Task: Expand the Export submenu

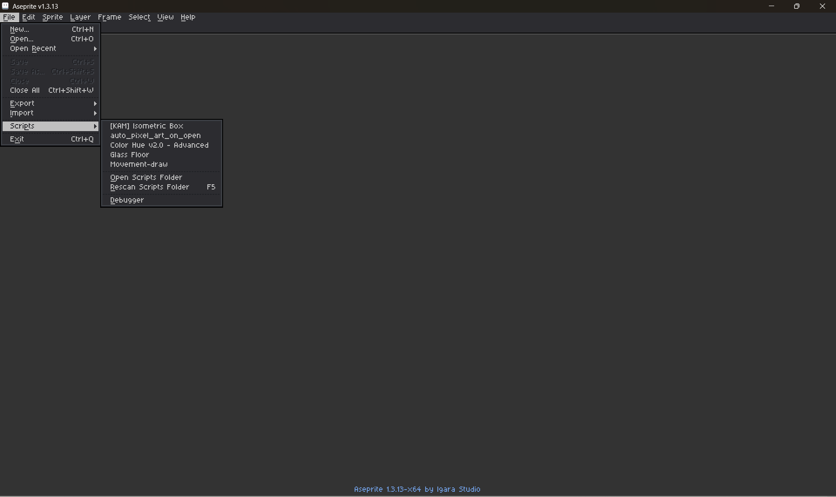Action: click(51, 103)
